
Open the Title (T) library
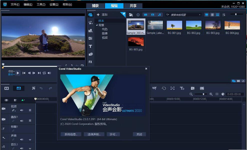click(90, 46)
